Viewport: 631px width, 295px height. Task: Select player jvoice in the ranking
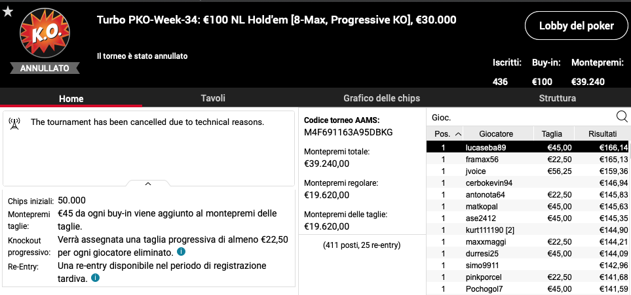tap(528, 171)
